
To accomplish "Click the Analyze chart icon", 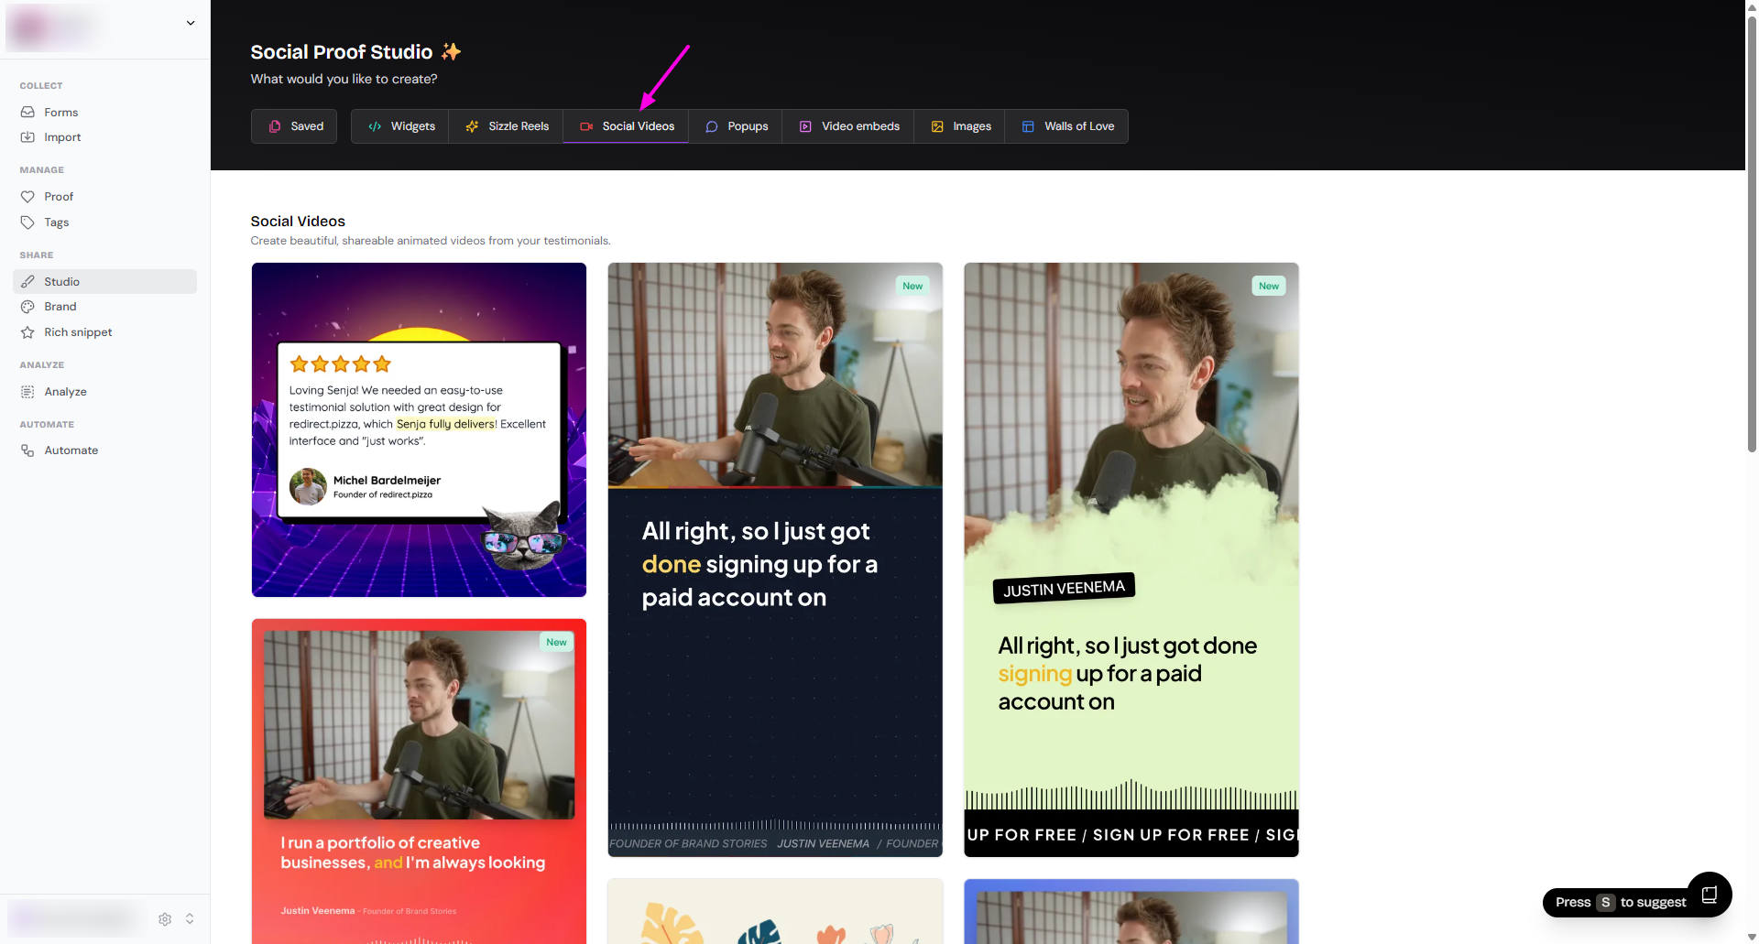I will tap(27, 392).
